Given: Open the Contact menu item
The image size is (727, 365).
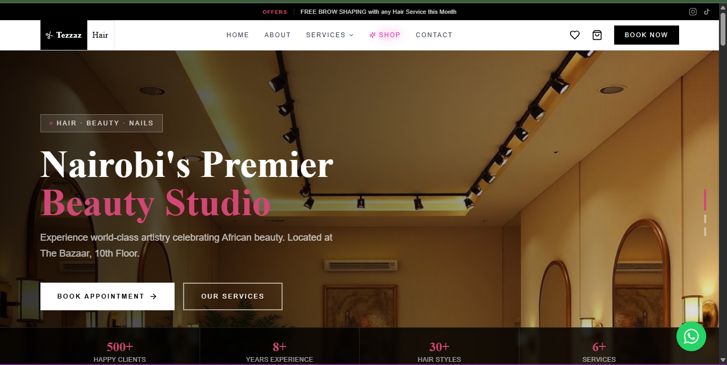Looking at the screenshot, I should click(434, 35).
